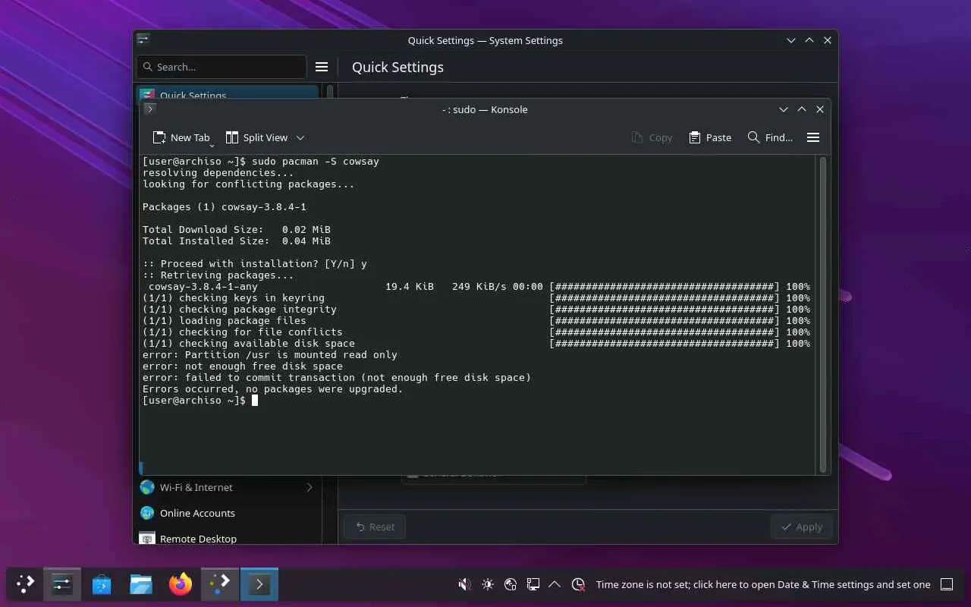
Task: Launch Firefox from the taskbar
Action: 181,584
